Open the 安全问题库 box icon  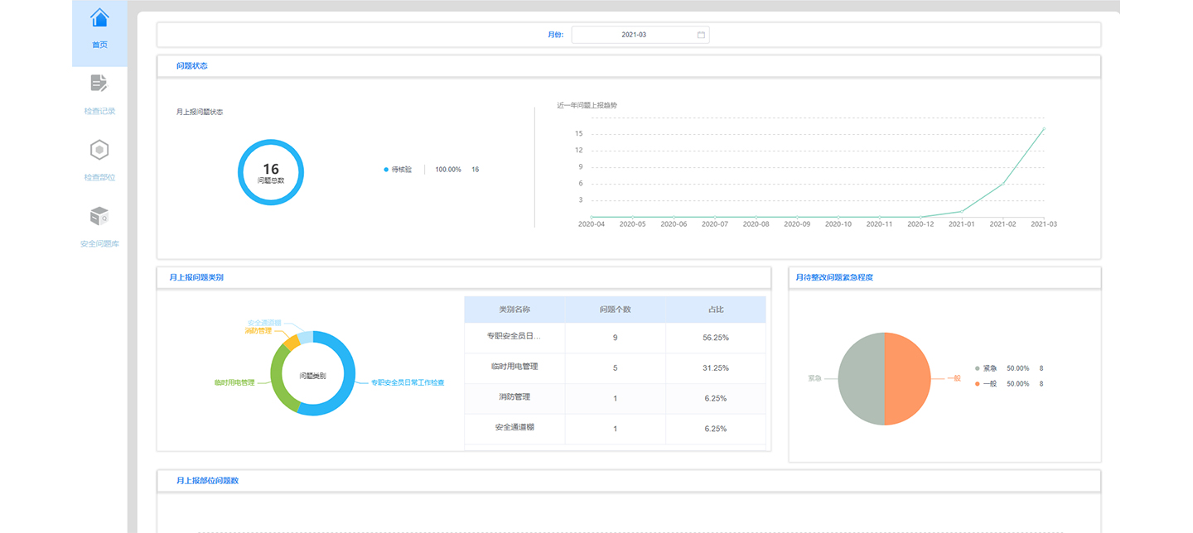[99, 216]
